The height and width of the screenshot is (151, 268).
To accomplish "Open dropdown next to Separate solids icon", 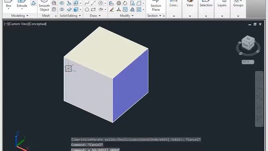I will point(80,9).
